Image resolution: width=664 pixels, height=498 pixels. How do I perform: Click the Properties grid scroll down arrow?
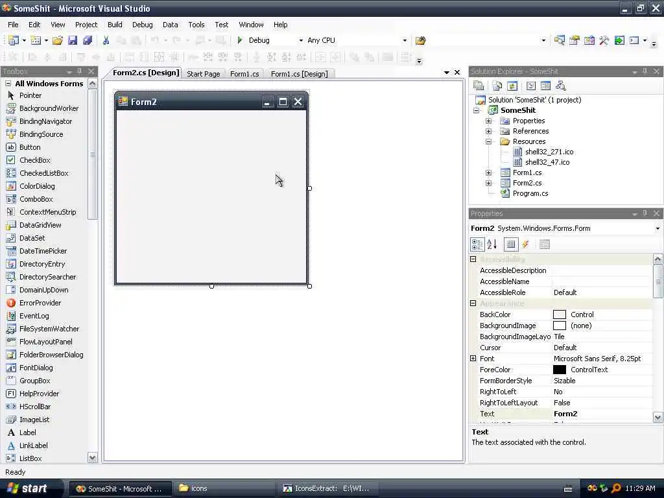pyautogui.click(x=658, y=417)
